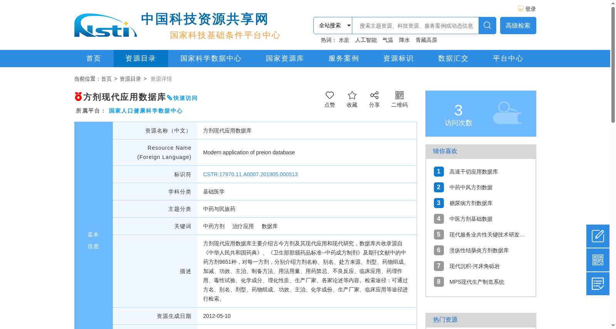616x329 pixels.
Task: Search hot word 水质
Action: coord(344,40)
